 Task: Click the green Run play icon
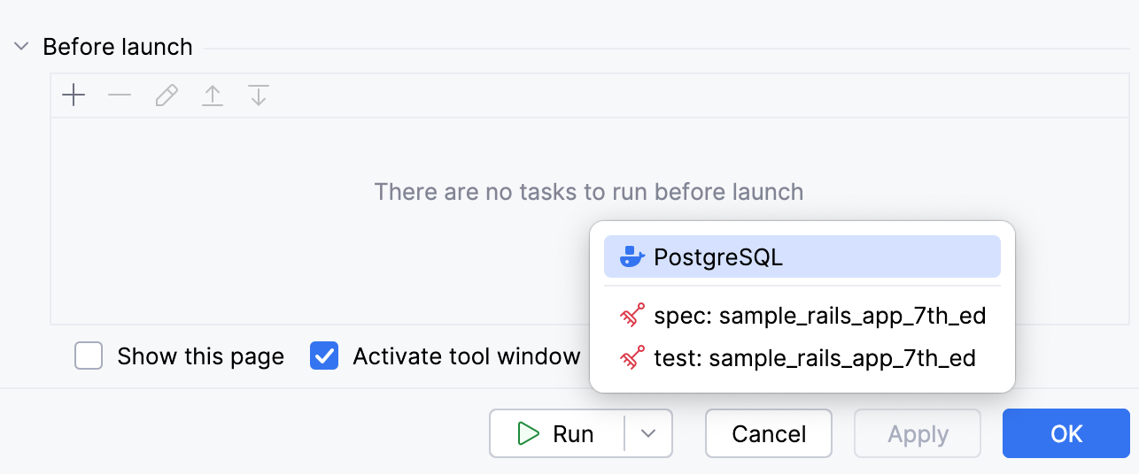(529, 433)
